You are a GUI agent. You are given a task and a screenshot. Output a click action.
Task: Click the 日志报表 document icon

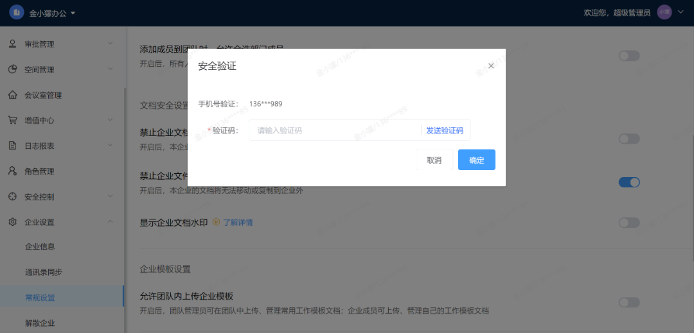12,146
